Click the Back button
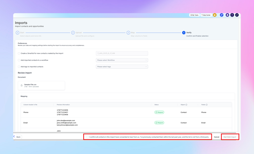Image resolution: width=254 pixels, height=154 pixels. (18, 137)
